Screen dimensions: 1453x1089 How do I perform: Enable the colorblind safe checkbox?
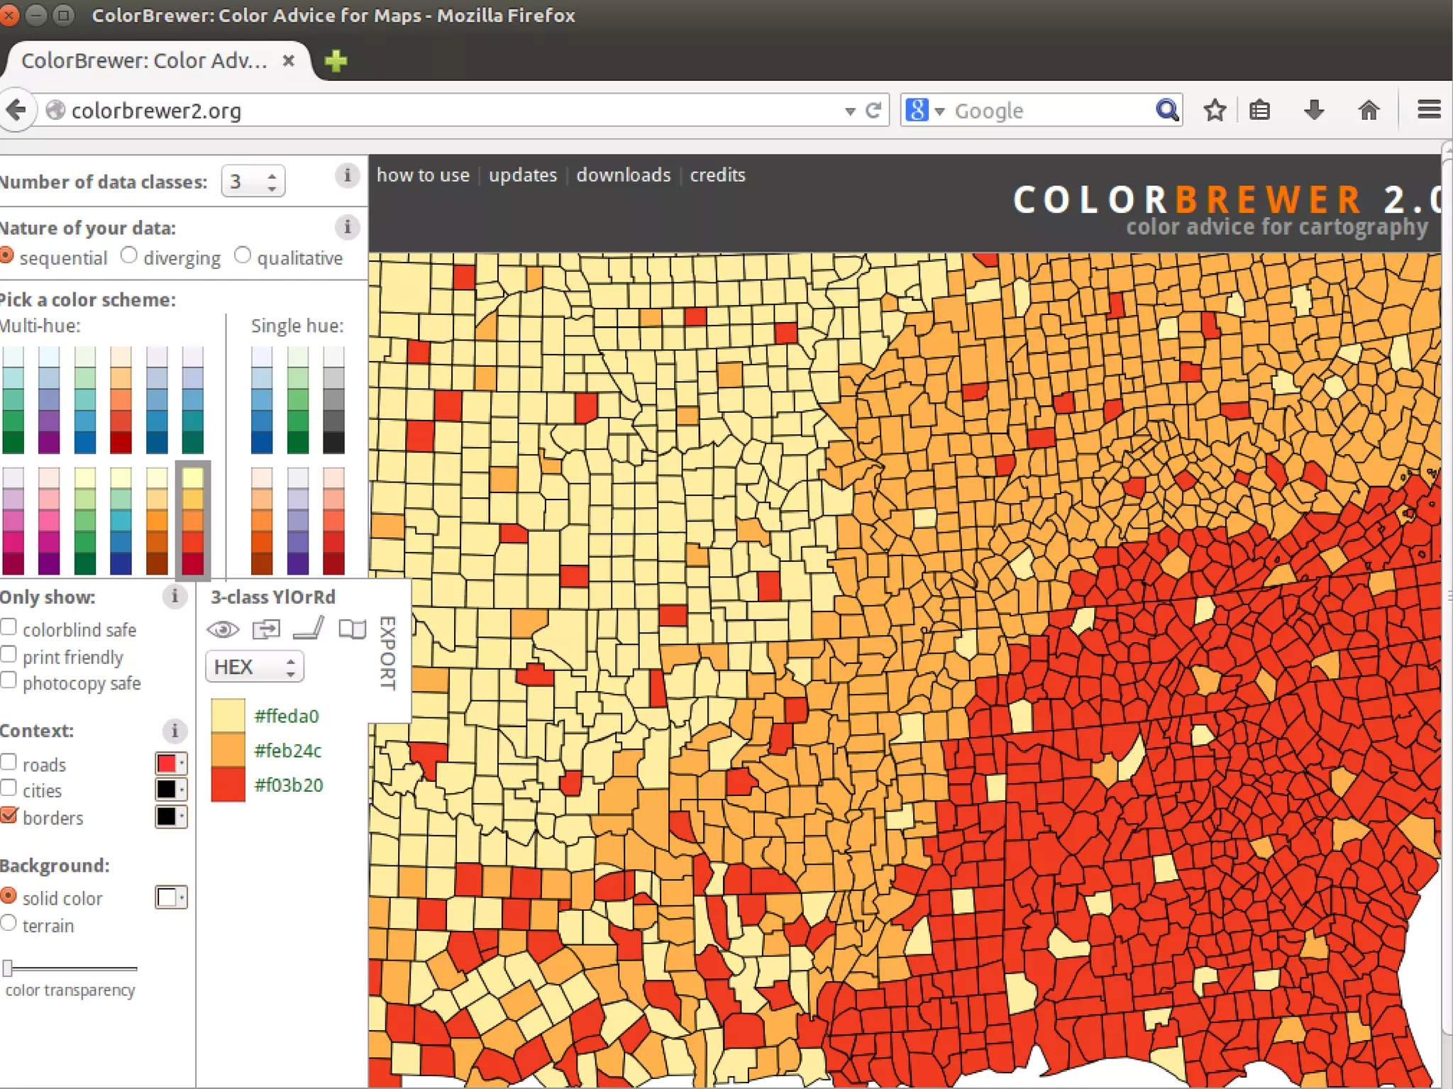pos(9,627)
